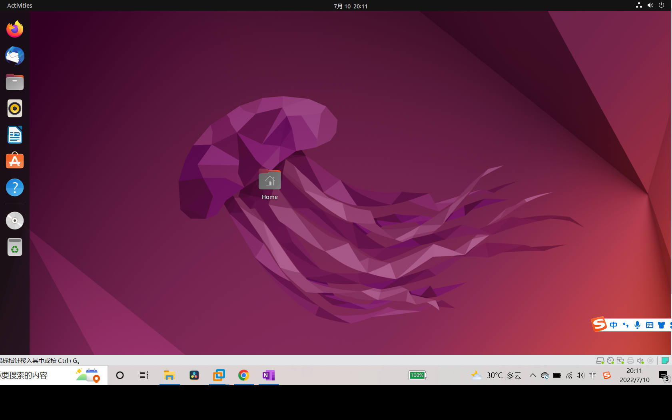Open Cortana circle button on taskbar
This screenshot has width=672, height=420.
pyautogui.click(x=120, y=375)
